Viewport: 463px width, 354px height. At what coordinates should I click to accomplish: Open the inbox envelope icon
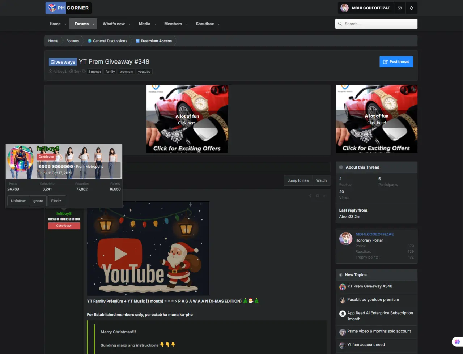click(x=399, y=8)
